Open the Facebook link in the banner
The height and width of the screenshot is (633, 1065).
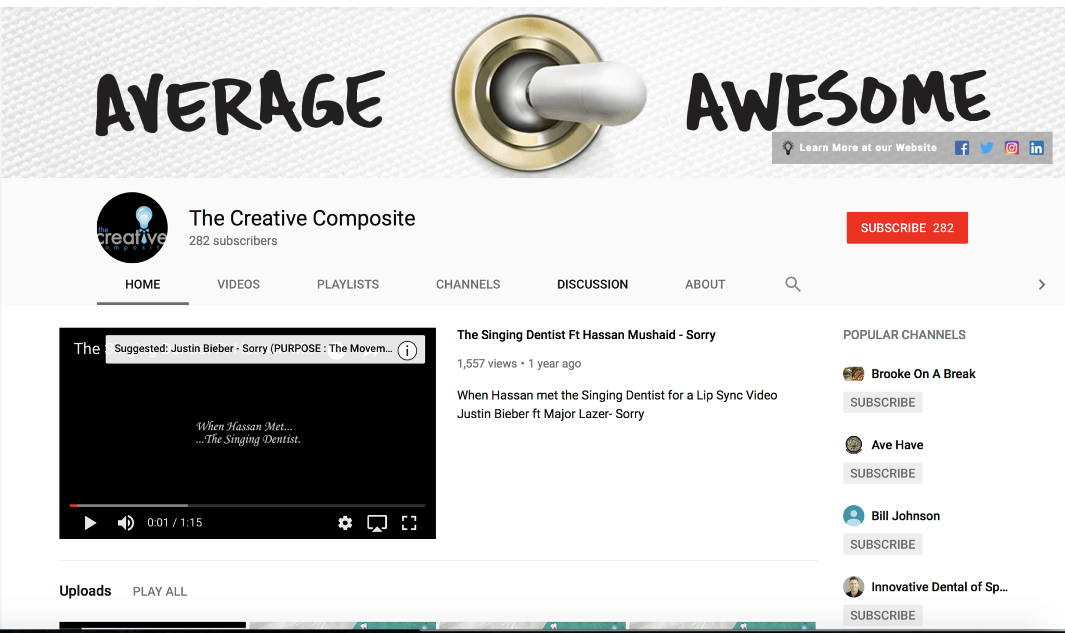962,148
